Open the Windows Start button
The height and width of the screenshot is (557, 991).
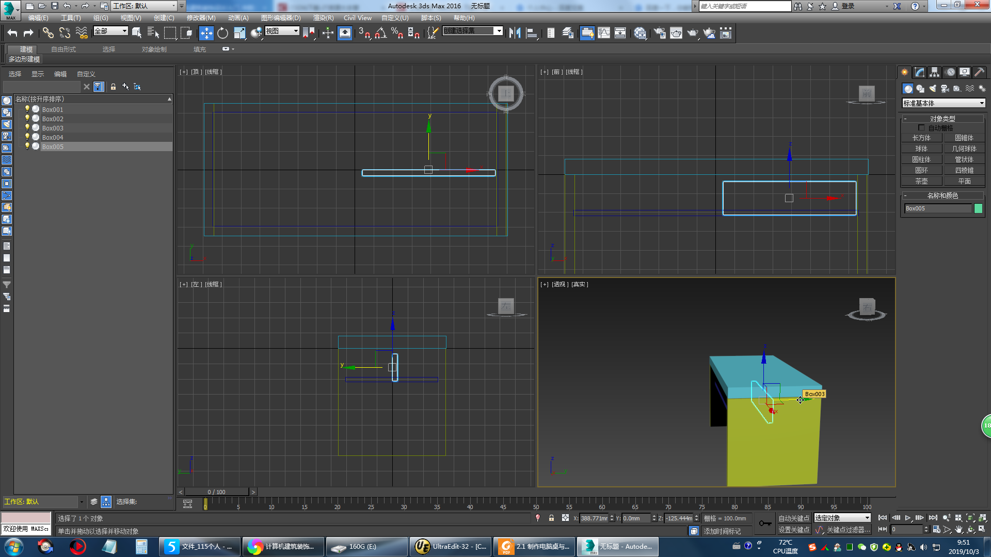[x=14, y=546]
